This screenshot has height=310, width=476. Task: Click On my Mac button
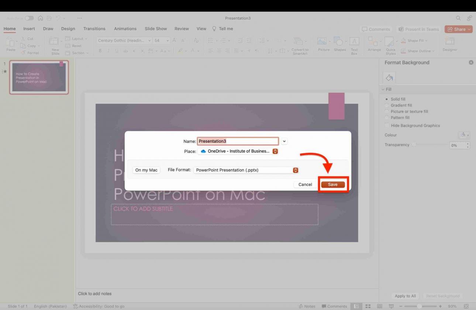[x=146, y=170]
